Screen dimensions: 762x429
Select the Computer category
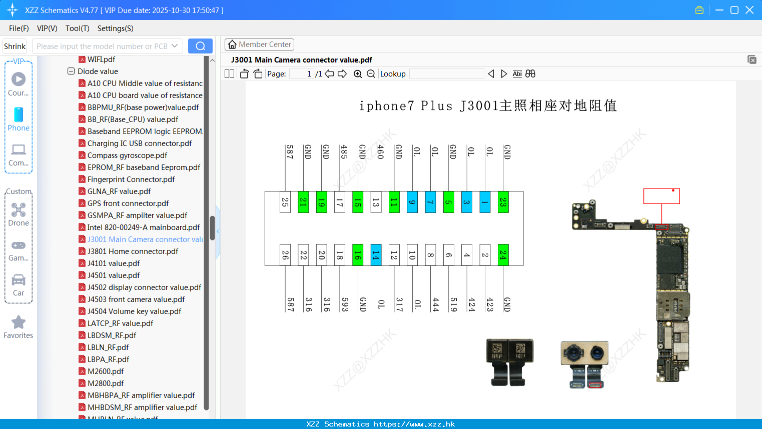click(x=19, y=154)
